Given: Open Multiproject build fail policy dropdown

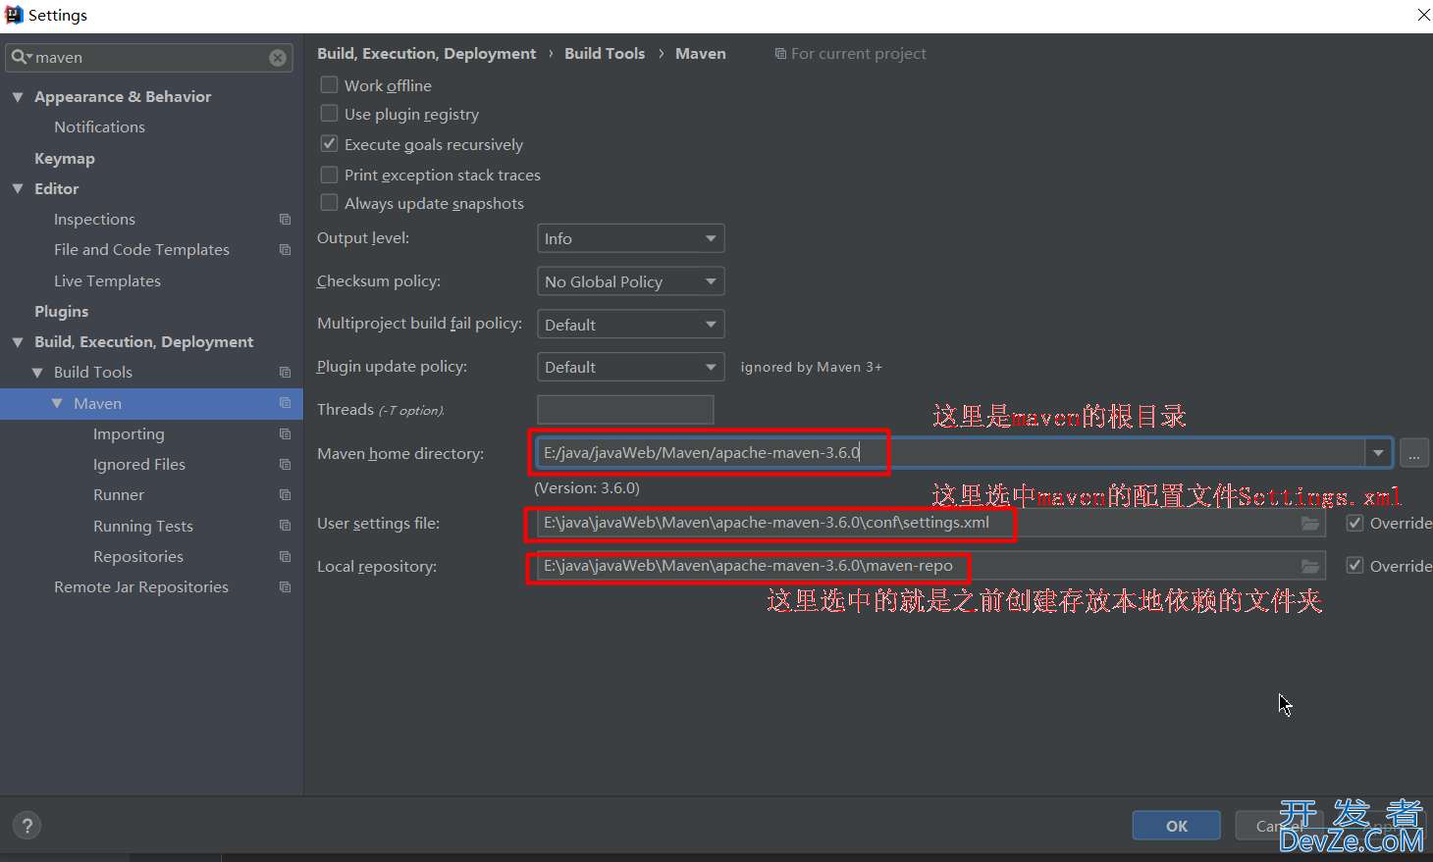Looking at the screenshot, I should (x=630, y=325).
